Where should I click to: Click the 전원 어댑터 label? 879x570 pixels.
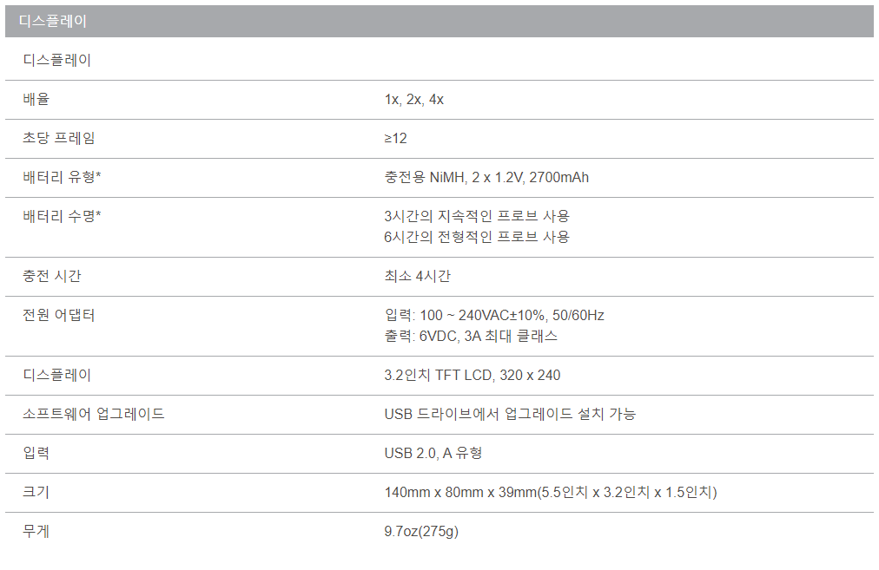coord(59,315)
